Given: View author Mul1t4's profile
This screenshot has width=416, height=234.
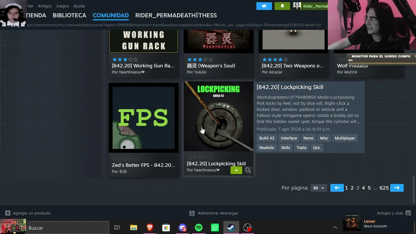Looking at the screenshot, I should [347, 72].
